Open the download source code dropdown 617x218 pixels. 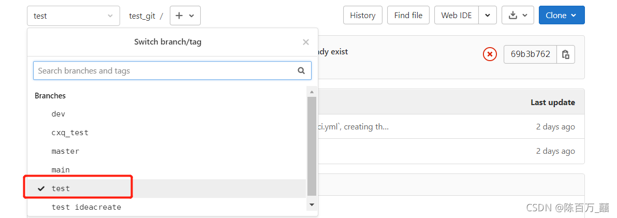point(518,16)
